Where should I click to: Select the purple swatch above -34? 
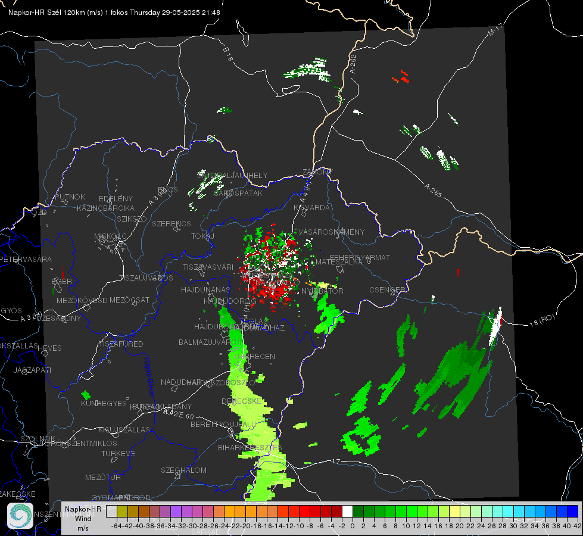[x=176, y=511]
